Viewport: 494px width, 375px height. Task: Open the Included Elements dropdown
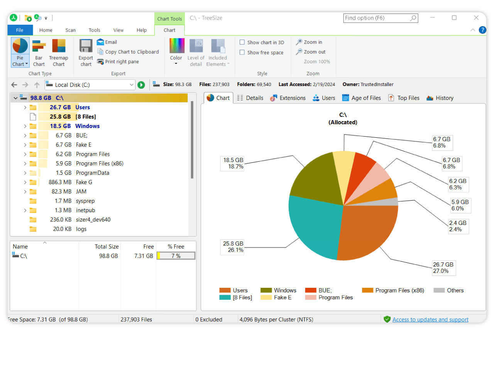click(x=218, y=52)
